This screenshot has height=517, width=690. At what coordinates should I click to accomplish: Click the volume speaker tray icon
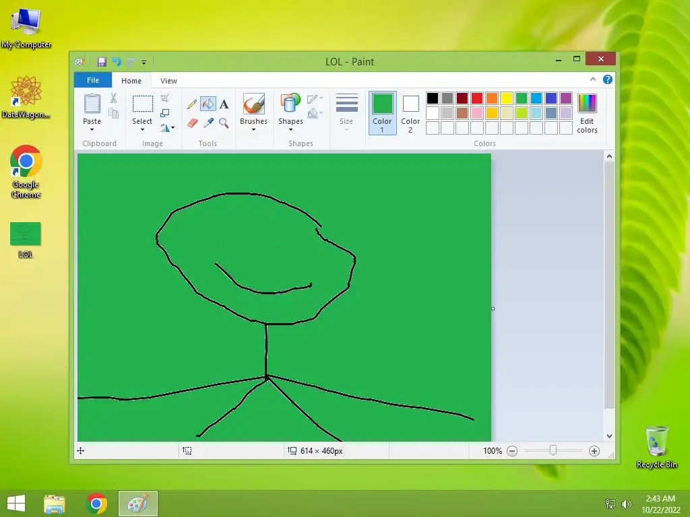point(626,504)
